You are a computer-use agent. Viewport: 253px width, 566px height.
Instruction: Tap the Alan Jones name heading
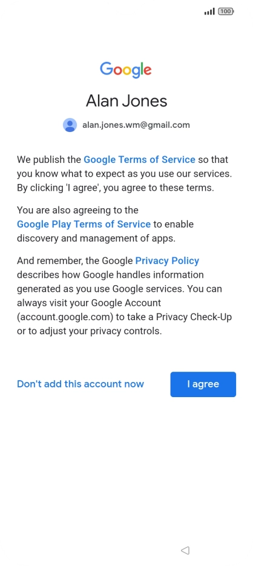pos(126,100)
